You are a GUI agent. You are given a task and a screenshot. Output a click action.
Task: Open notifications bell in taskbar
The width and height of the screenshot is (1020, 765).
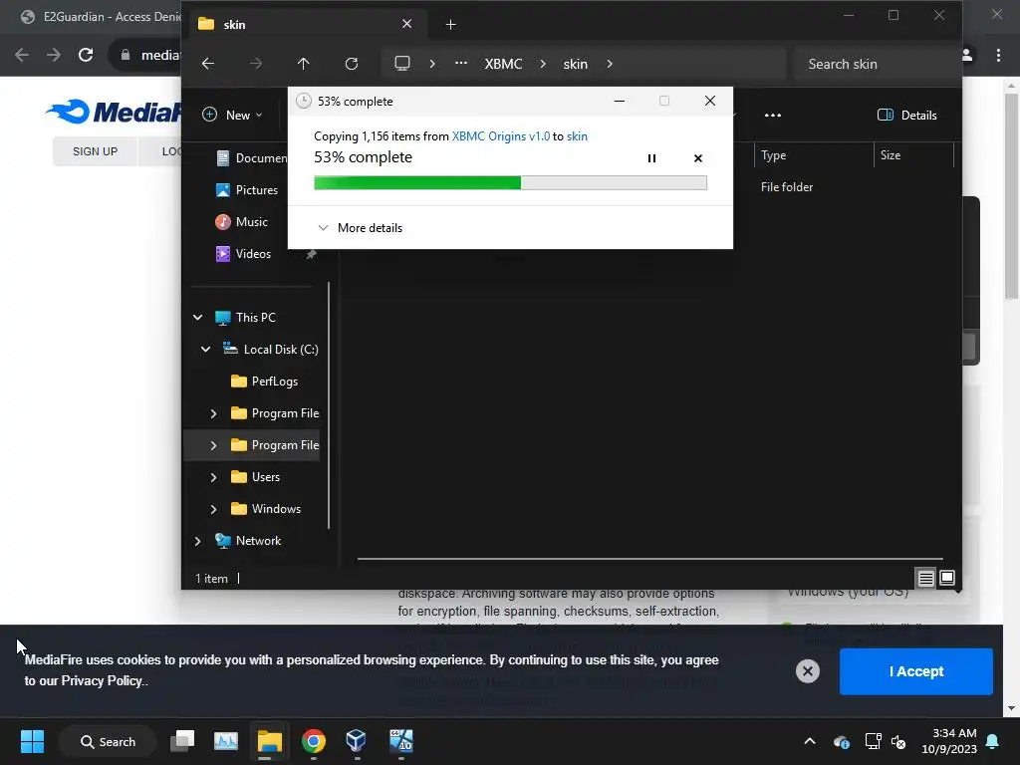point(993,741)
